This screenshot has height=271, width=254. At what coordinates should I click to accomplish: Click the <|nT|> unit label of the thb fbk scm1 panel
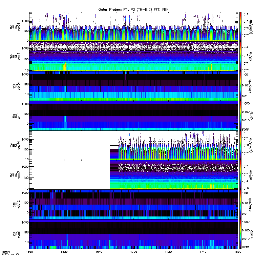(251, 116)
